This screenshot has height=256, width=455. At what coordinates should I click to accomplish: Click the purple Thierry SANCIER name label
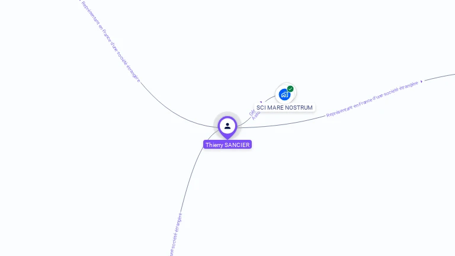227,145
